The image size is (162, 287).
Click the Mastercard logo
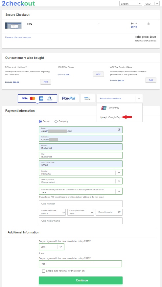tap(33, 99)
